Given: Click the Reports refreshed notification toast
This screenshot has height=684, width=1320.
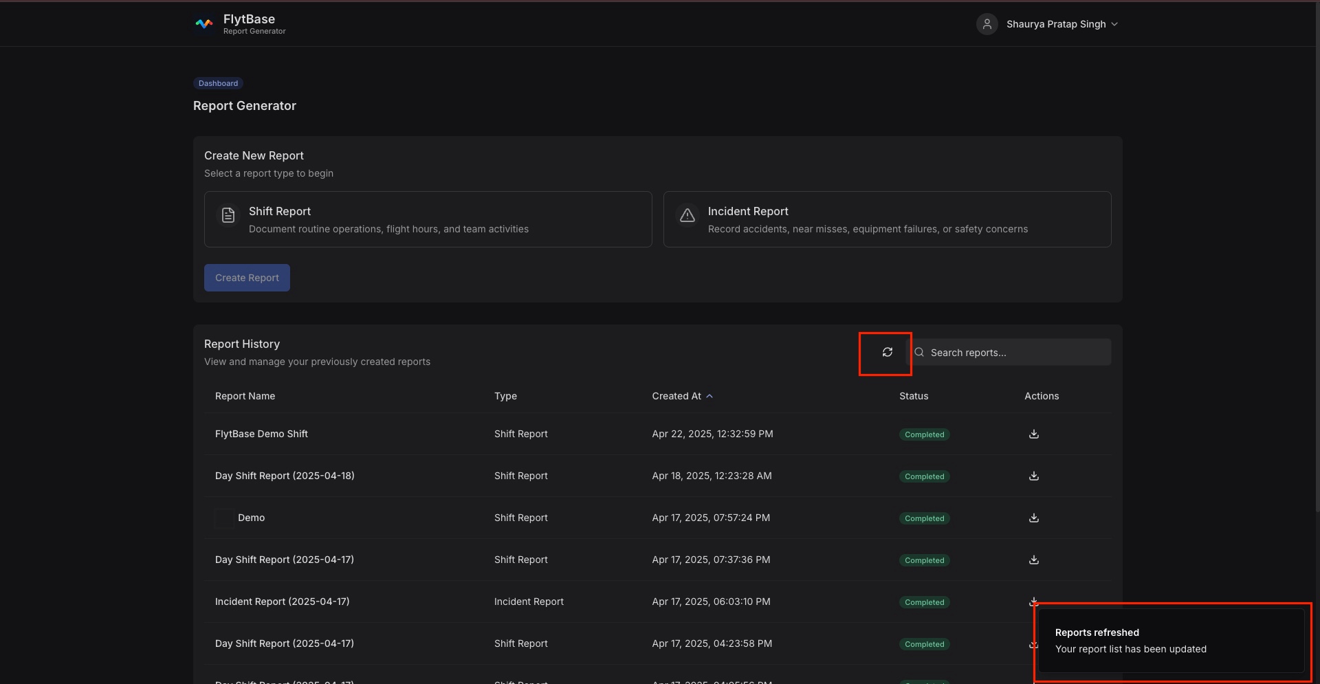Looking at the screenshot, I should click(x=1170, y=641).
